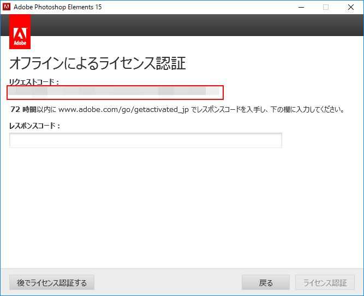Click the レスポンスコード label
Image resolution: width=364 pixels, height=296 pixels.
(34, 126)
